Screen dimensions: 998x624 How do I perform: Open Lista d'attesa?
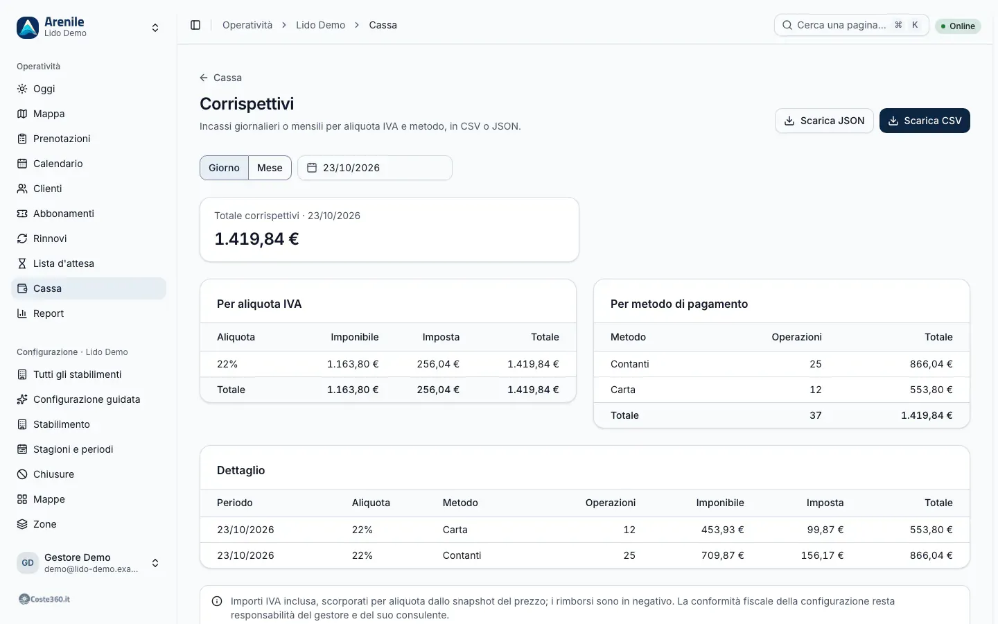coord(89,263)
